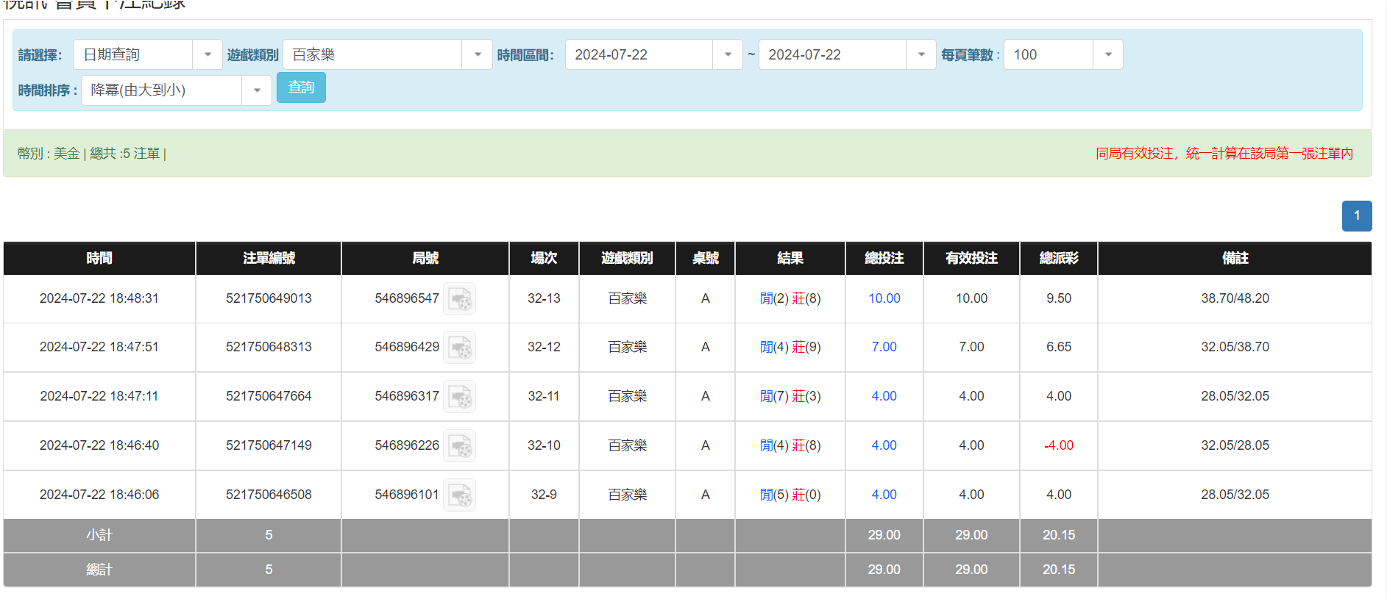Open the per-page count 100 dropdown

pos(1108,55)
